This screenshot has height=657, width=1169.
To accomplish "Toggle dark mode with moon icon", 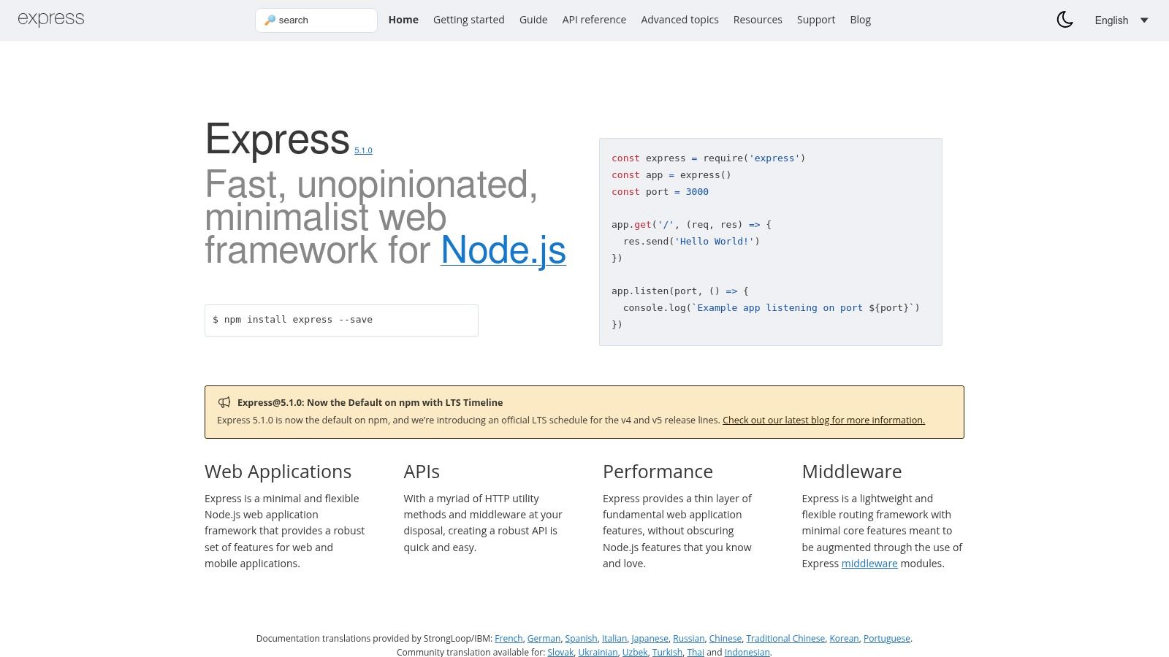I will 1065,20.
